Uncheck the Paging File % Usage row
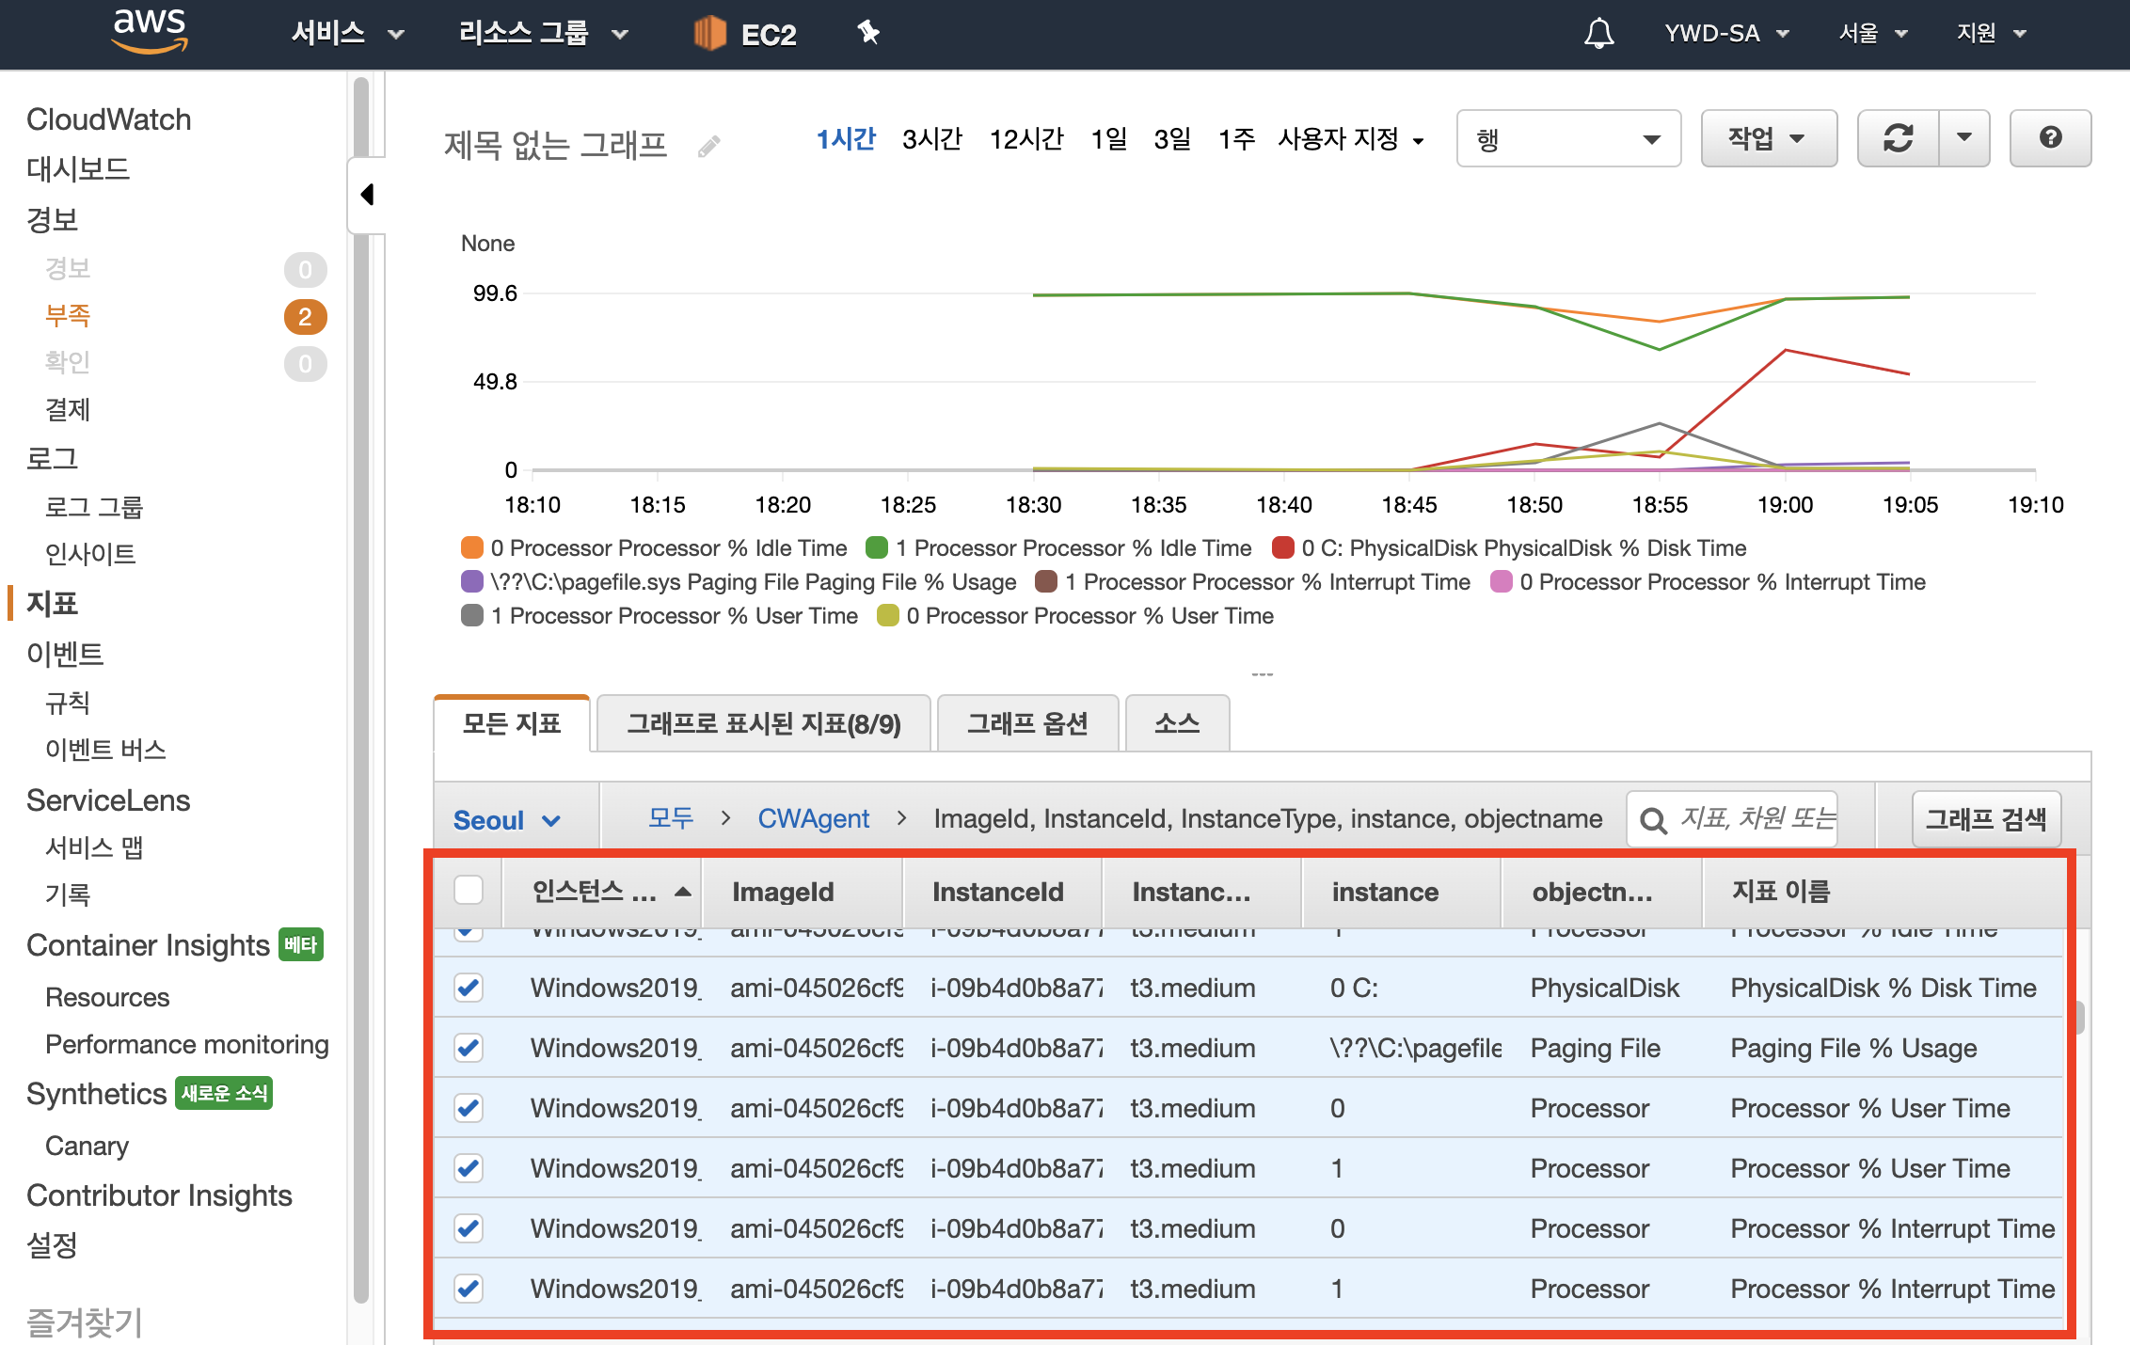This screenshot has height=1345, width=2130. 469,1048
